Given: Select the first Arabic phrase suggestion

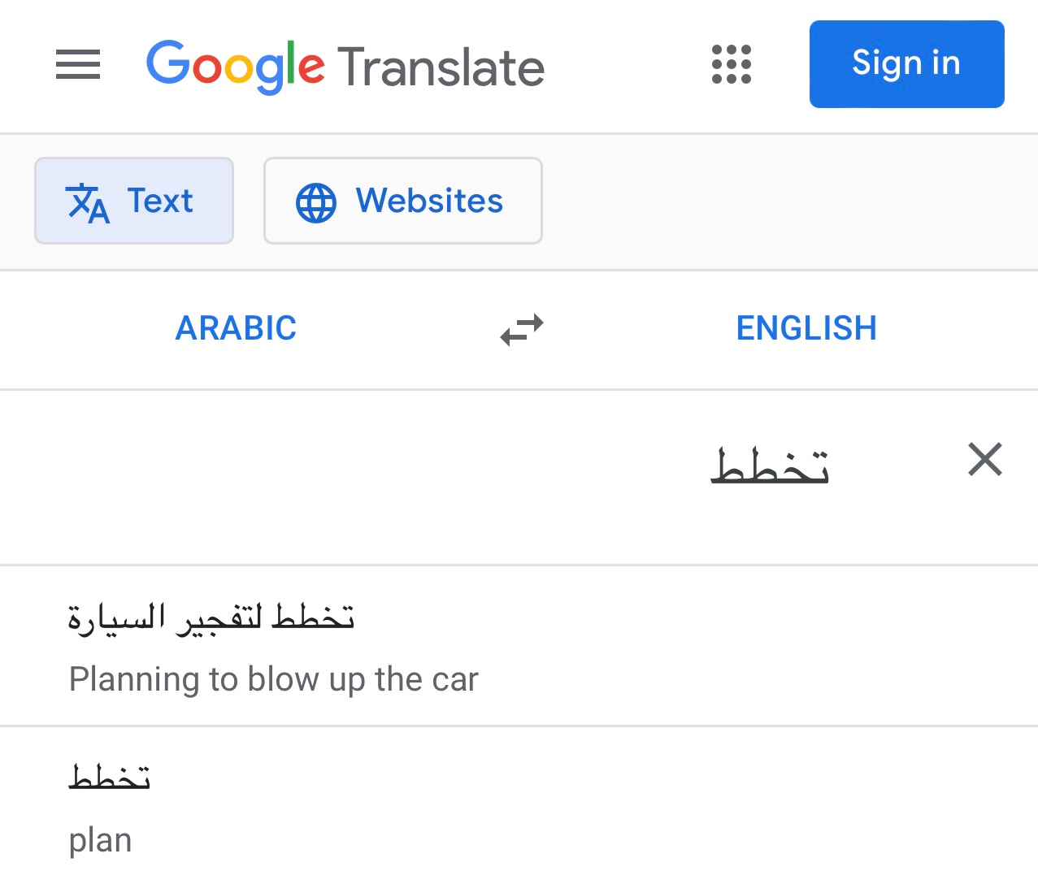Looking at the screenshot, I should [211, 619].
